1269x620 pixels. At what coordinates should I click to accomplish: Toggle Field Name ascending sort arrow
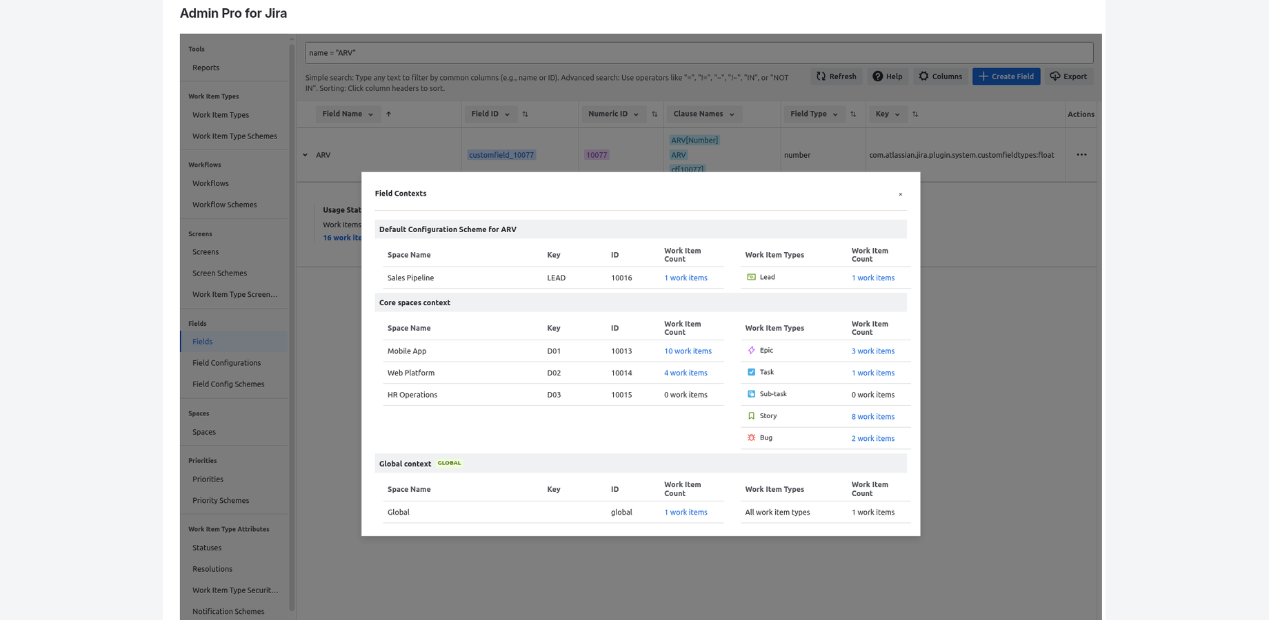point(388,114)
